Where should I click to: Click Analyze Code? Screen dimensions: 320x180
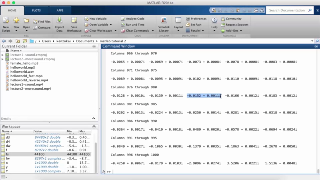(133, 18)
